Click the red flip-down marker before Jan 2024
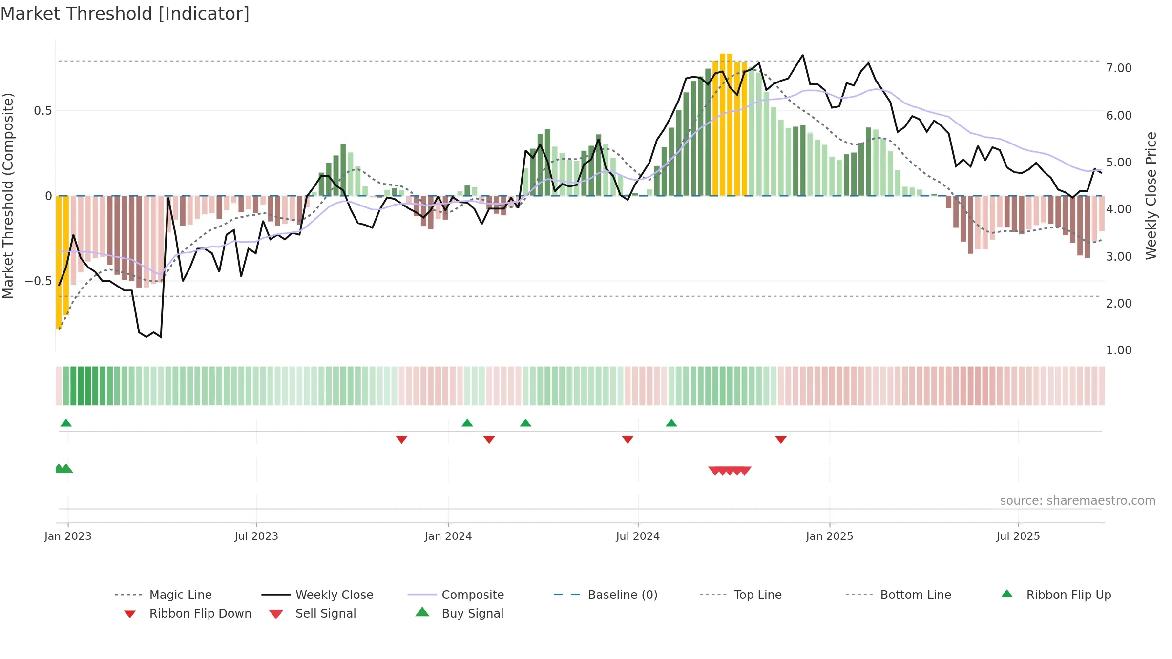 (x=401, y=440)
